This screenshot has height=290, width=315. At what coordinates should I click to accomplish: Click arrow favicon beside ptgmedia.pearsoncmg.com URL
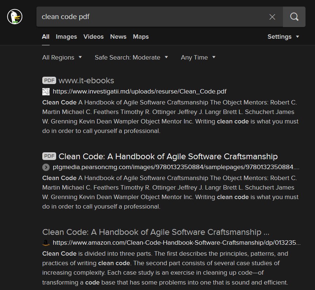click(46, 167)
